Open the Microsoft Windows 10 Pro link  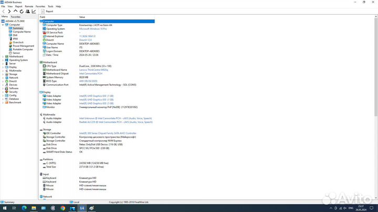[93, 29]
